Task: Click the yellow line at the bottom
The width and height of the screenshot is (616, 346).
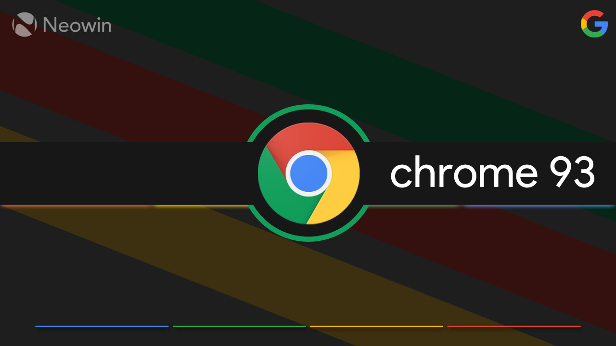Action: click(376, 326)
